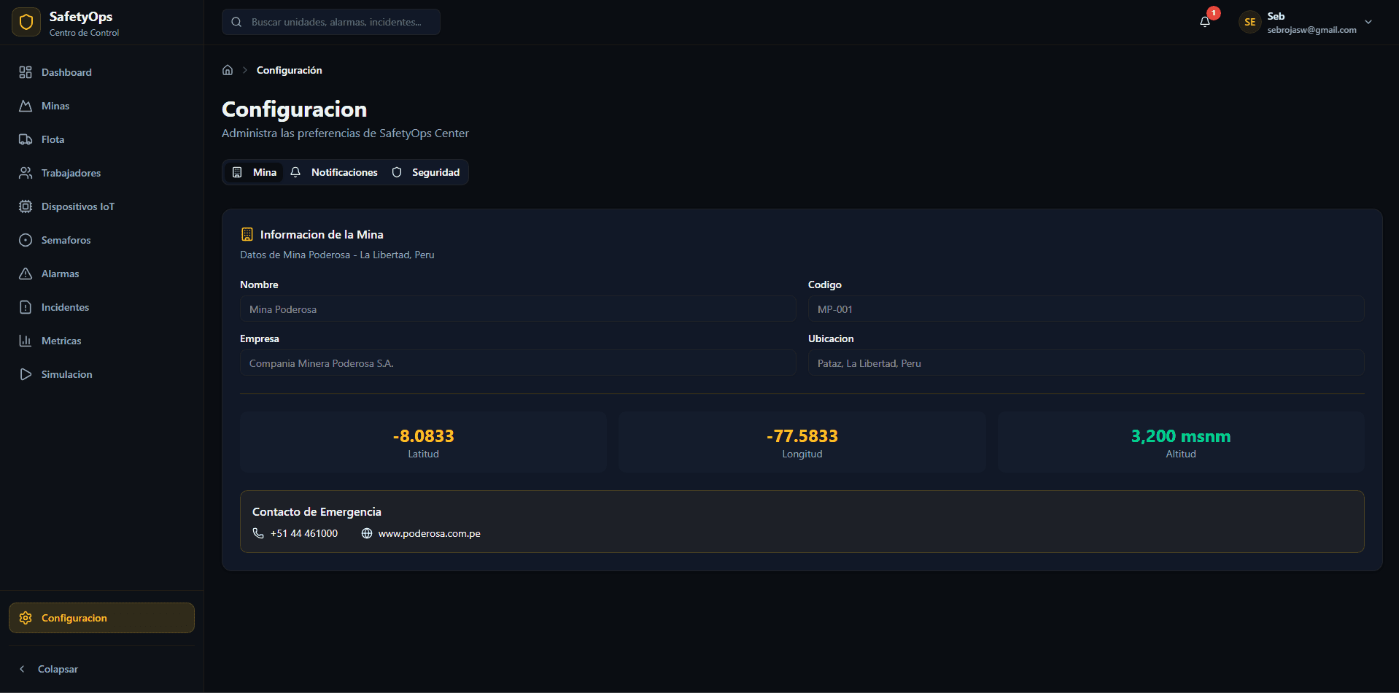The height and width of the screenshot is (693, 1399).
Task: Click the Metricas chart icon
Action: pyautogui.click(x=26, y=341)
